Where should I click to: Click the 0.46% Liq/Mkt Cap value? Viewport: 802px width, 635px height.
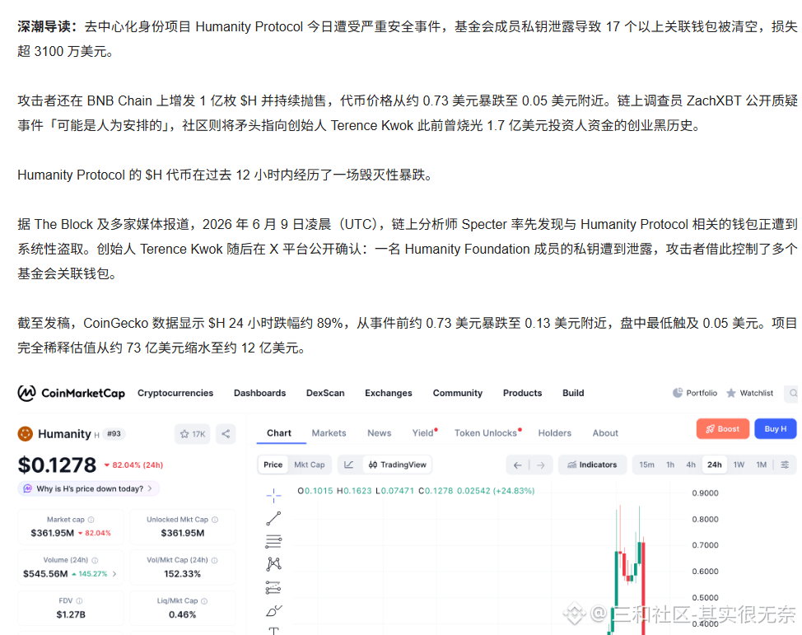[x=182, y=614]
